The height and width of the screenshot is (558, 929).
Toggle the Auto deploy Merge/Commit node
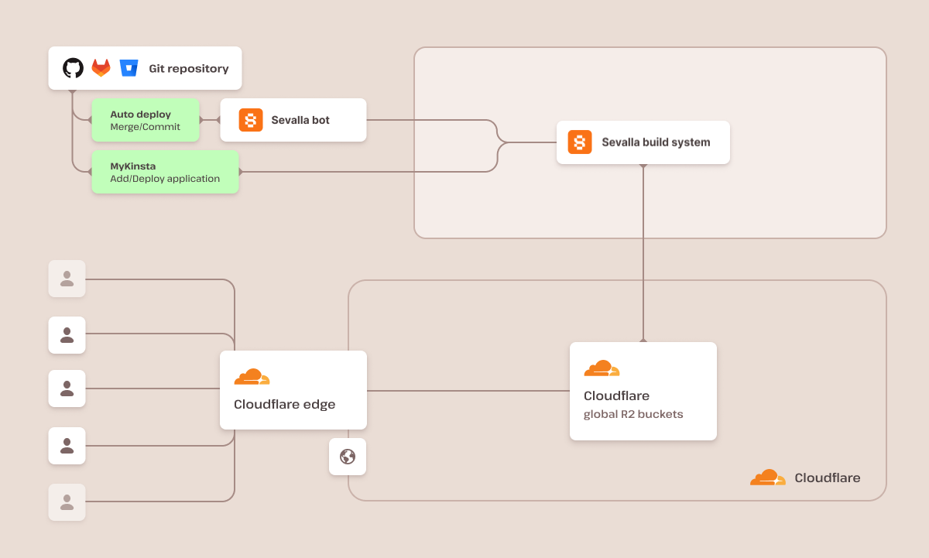pos(145,120)
